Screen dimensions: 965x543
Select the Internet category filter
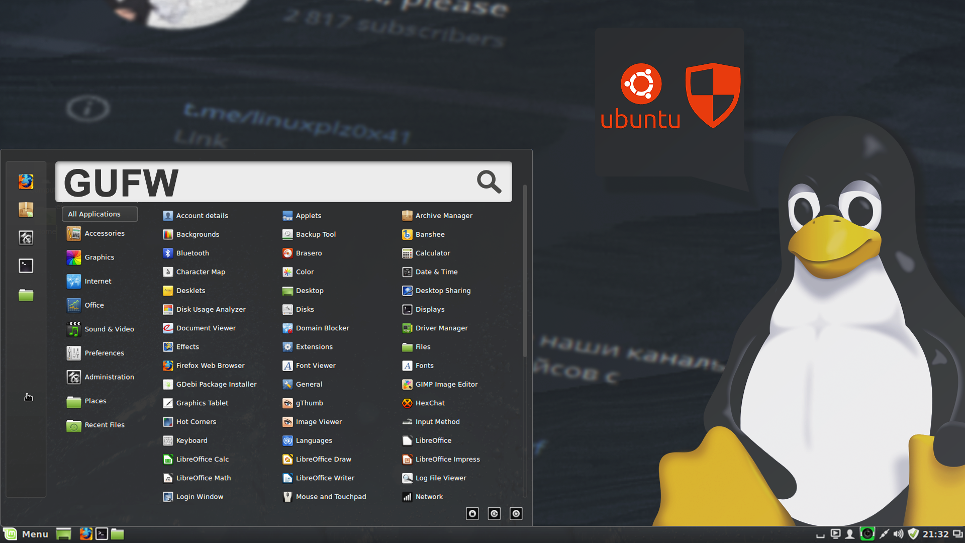98,281
